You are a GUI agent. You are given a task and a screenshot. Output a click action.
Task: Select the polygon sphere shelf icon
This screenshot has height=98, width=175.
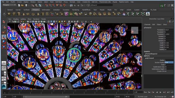tap(9, 14)
